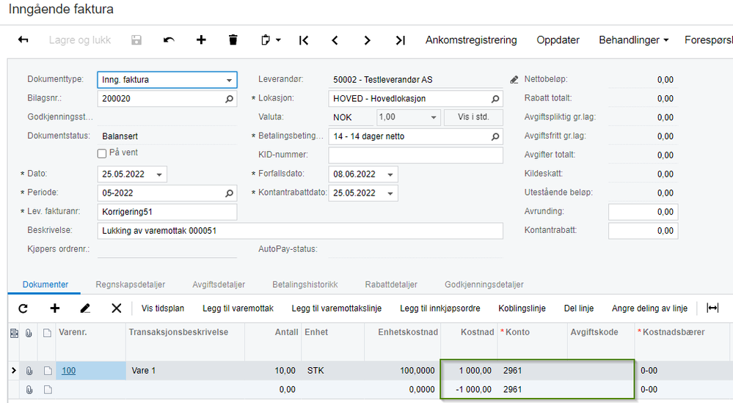Navigate to the next record arrow
733x403 pixels.
[x=367, y=40]
